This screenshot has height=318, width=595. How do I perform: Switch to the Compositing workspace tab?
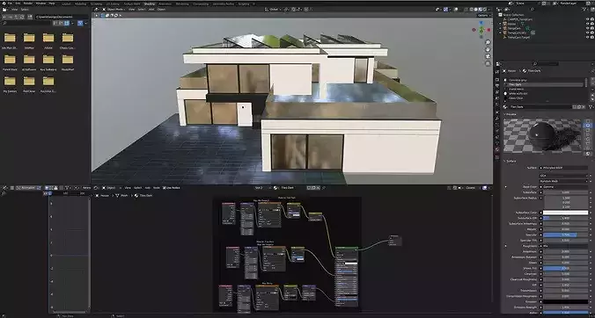201,4
